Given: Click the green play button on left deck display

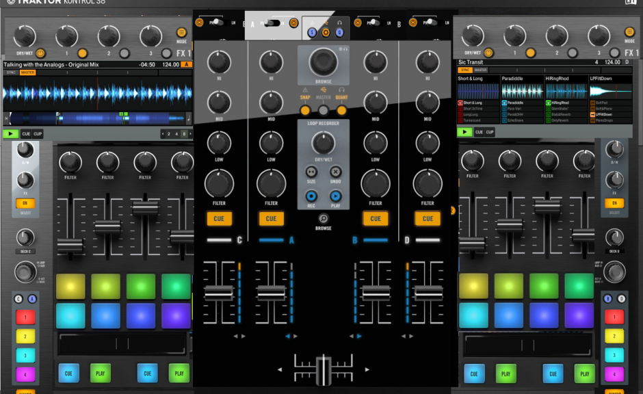Looking at the screenshot, I should click(x=10, y=133).
